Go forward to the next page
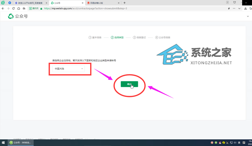 [8, 9]
